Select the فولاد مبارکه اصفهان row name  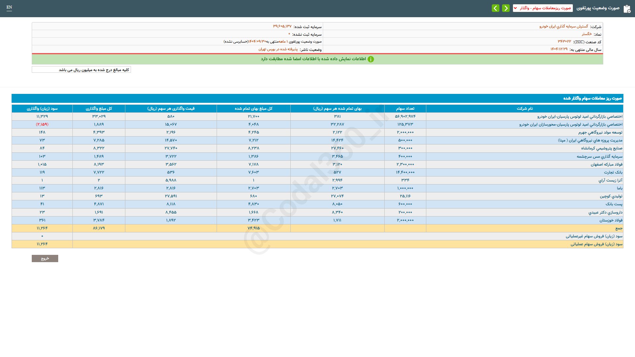[x=606, y=164]
